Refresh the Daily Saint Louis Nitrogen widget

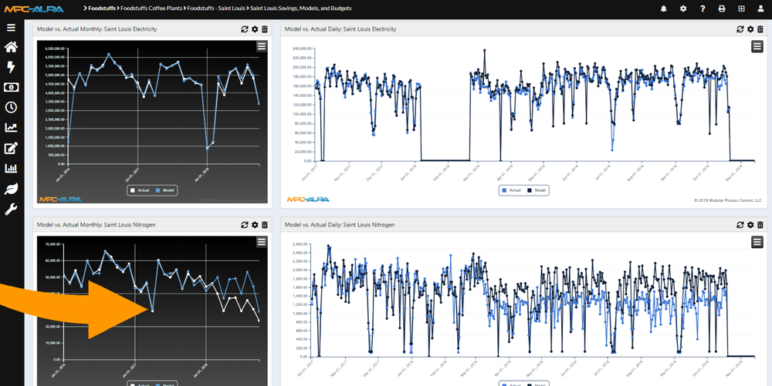pos(740,224)
